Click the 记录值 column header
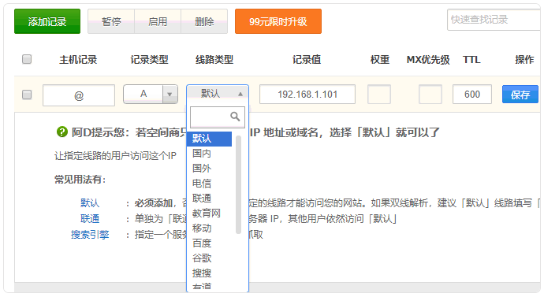 (307, 60)
